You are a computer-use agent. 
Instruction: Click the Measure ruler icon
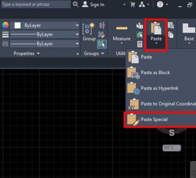pyautogui.click(x=122, y=28)
